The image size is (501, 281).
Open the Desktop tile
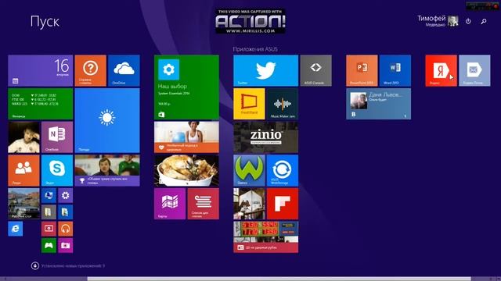coord(23,204)
